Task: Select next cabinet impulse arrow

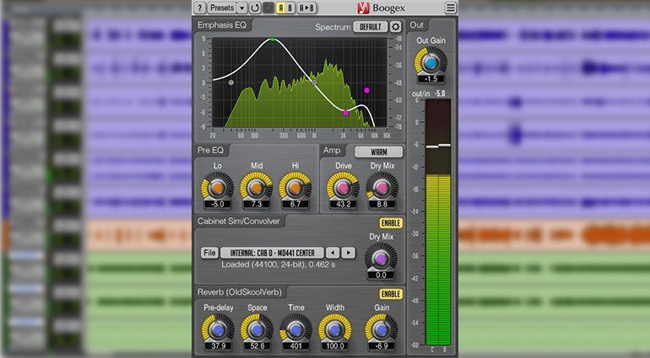Action: click(348, 252)
